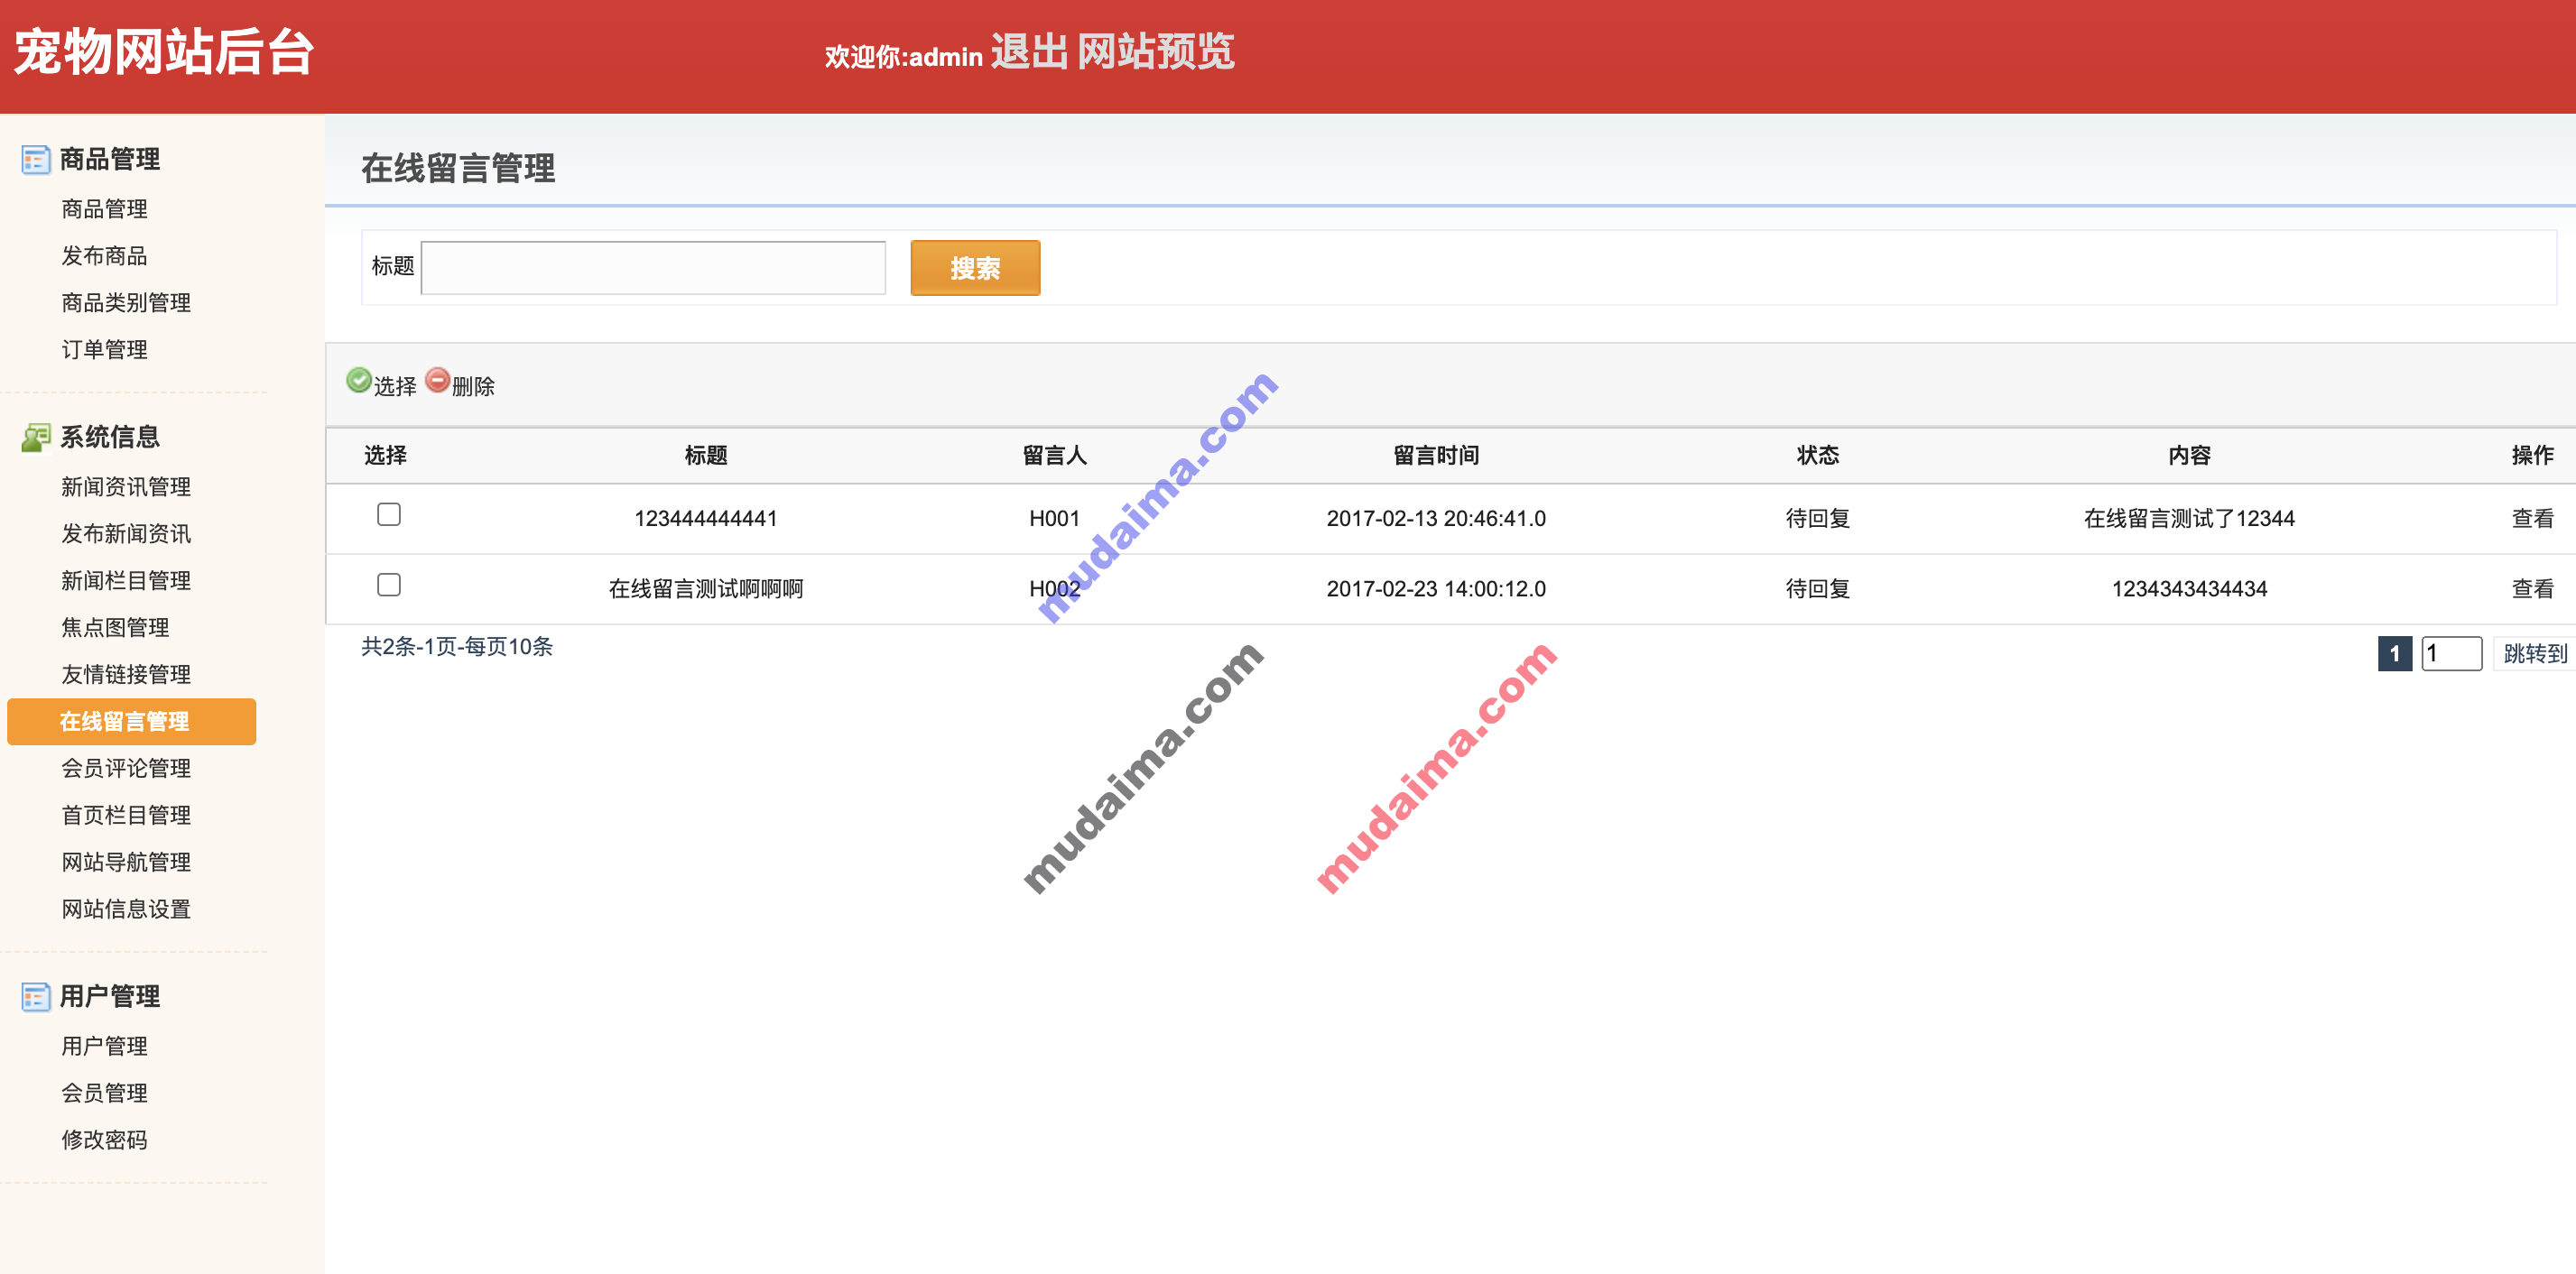Open 用户管理 submenu item

coord(104,1046)
